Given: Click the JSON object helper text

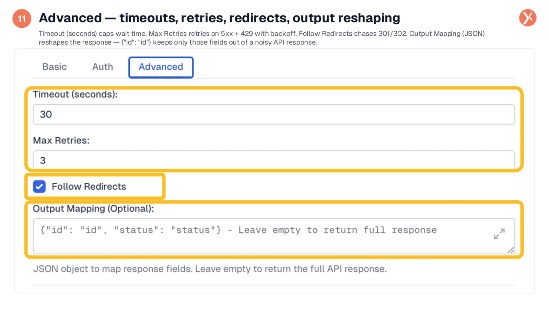Looking at the screenshot, I should click(210, 269).
